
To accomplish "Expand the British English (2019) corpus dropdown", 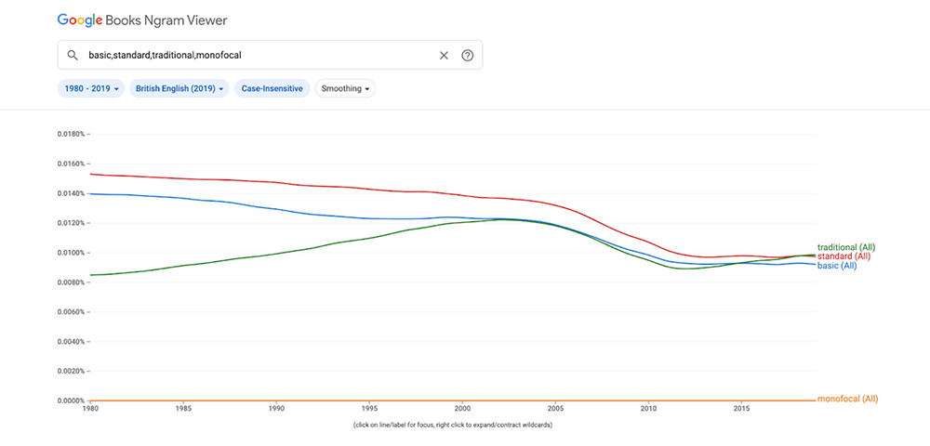I will [179, 88].
